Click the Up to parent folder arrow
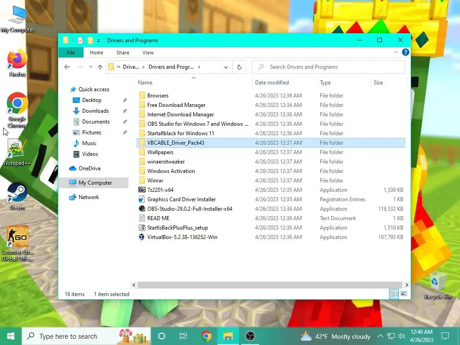Image resolution: width=460 pixels, height=345 pixels. 100,67
